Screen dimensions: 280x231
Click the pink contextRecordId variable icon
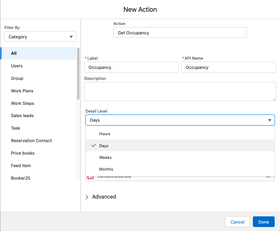point(91,177)
